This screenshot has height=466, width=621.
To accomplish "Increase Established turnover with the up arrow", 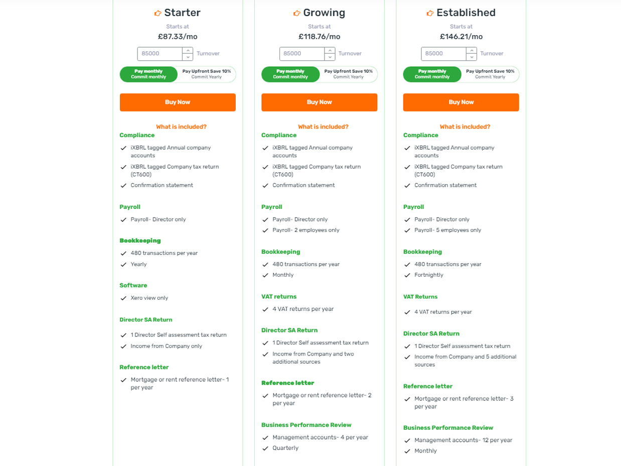I will coord(471,50).
